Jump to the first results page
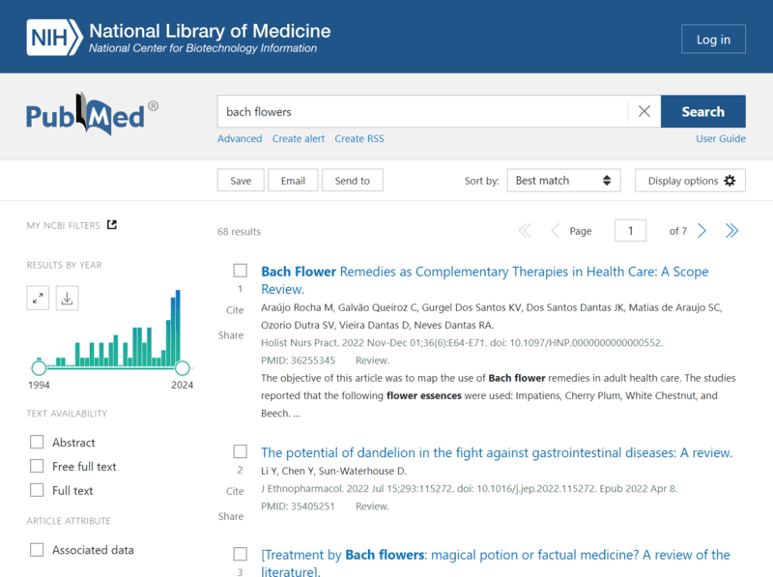The width and height of the screenshot is (773, 577). [525, 231]
